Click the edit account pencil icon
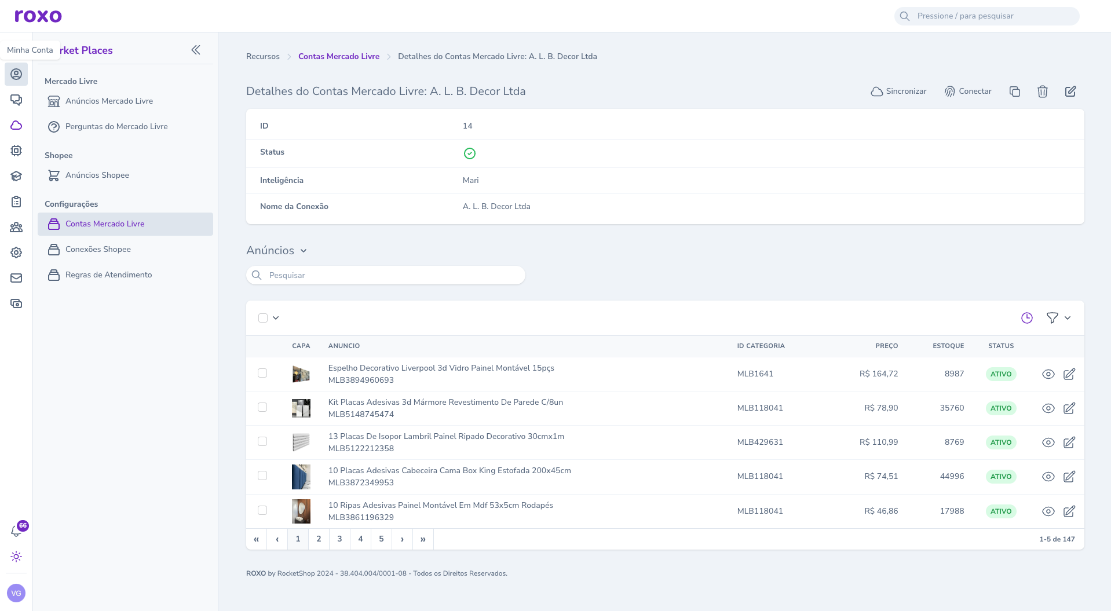 coord(1070,92)
